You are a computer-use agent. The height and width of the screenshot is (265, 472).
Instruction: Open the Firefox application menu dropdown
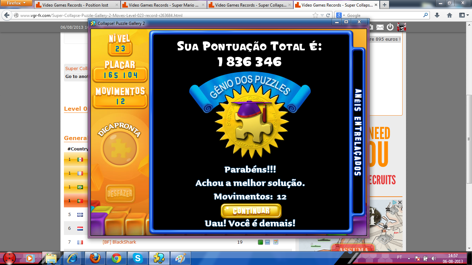[17, 3]
